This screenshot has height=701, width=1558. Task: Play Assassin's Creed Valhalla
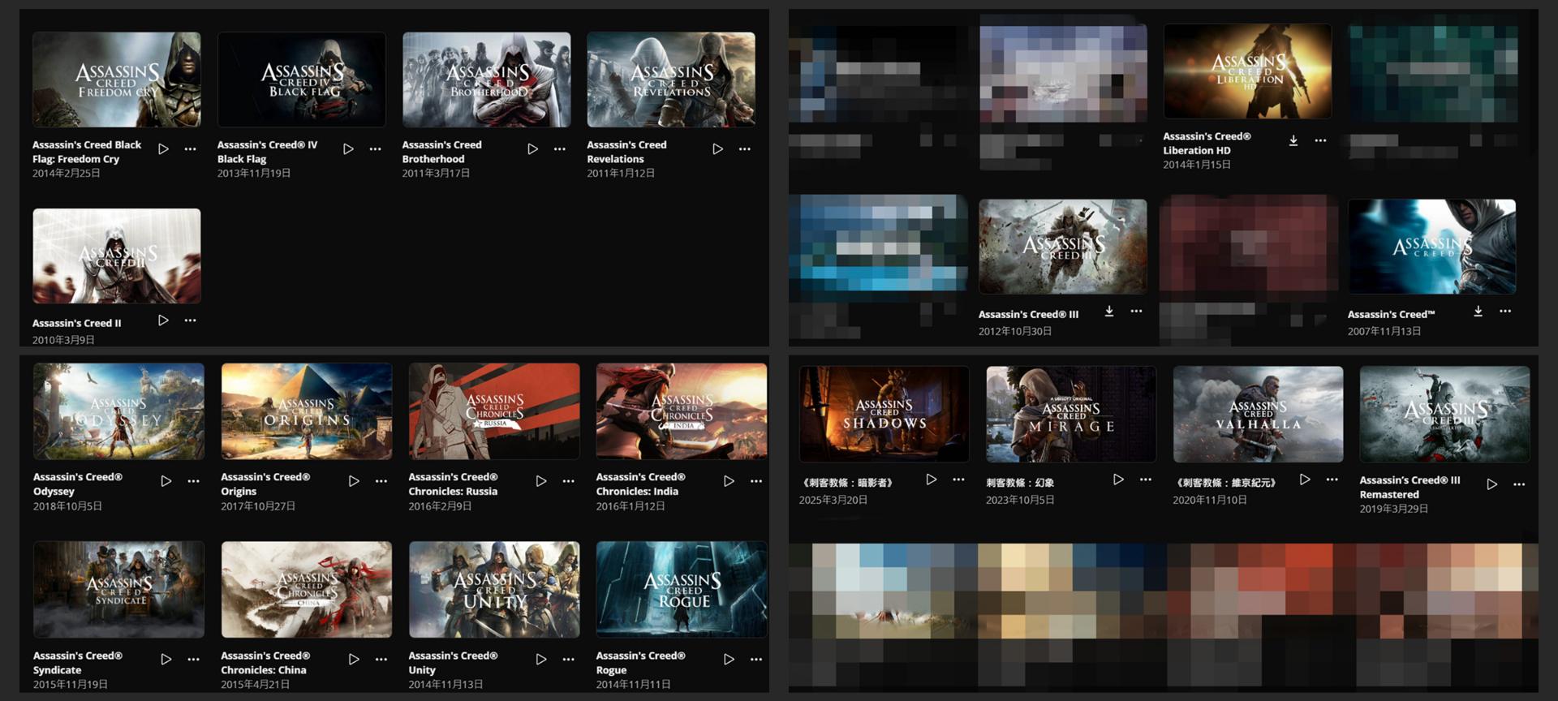pyautogui.click(x=1305, y=480)
